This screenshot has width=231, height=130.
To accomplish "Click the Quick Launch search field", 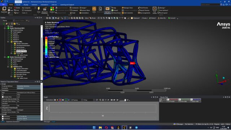I will (210, 5).
